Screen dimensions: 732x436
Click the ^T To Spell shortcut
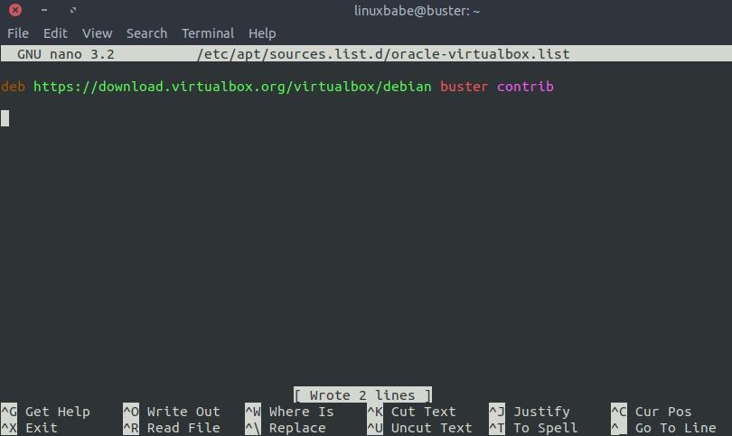tap(533, 428)
